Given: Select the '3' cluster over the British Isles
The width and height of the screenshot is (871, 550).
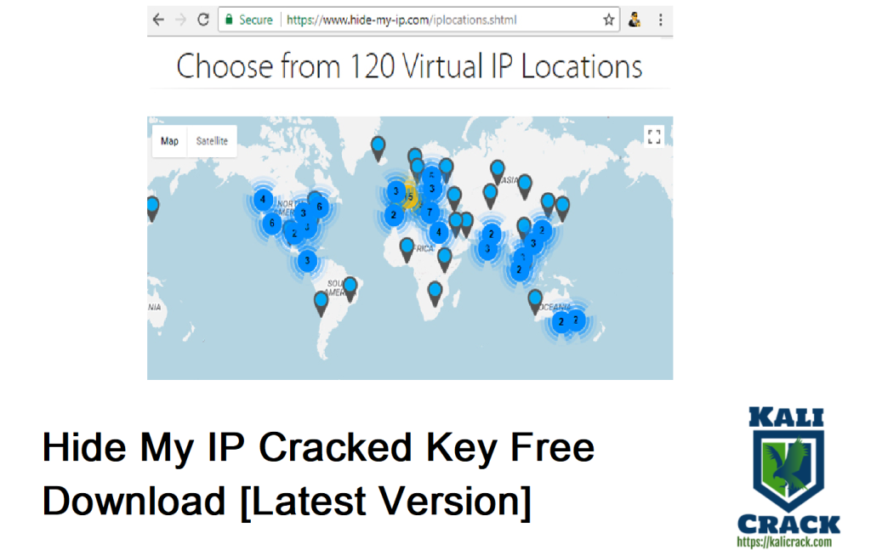Looking at the screenshot, I should point(396,191).
